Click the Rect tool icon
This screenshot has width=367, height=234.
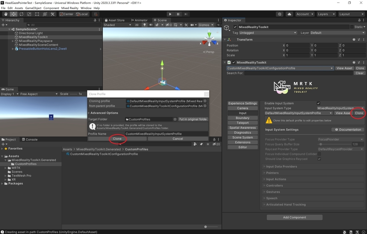(x=37, y=14)
